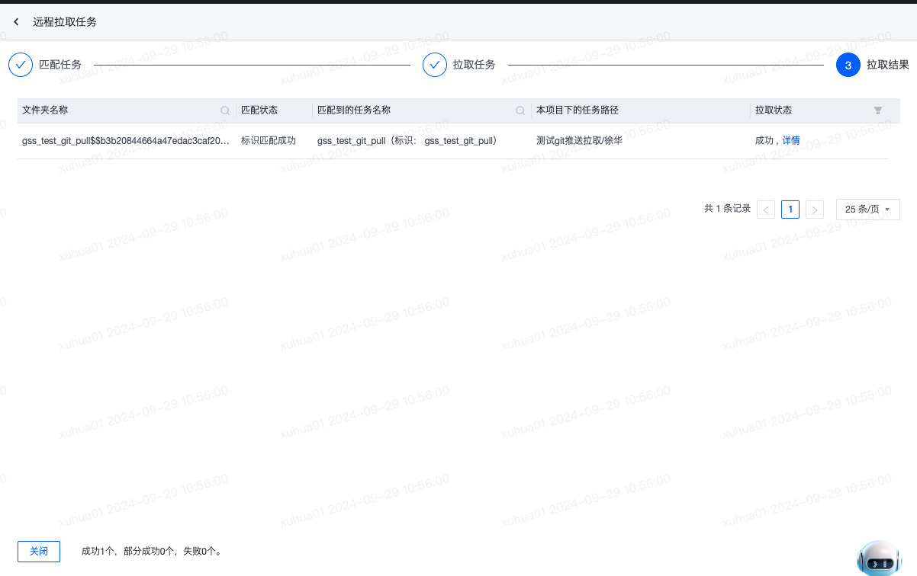Open the 25 条/页 page size dropdown

tap(867, 209)
